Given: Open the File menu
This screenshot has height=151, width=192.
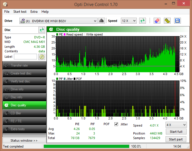Looking at the screenshot, I should pos(7,12).
